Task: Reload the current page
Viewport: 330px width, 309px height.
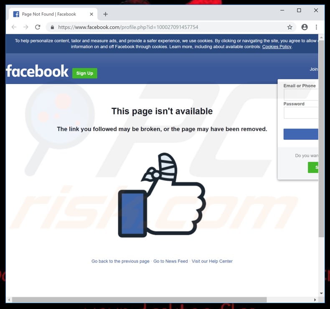Action: (x=38, y=27)
